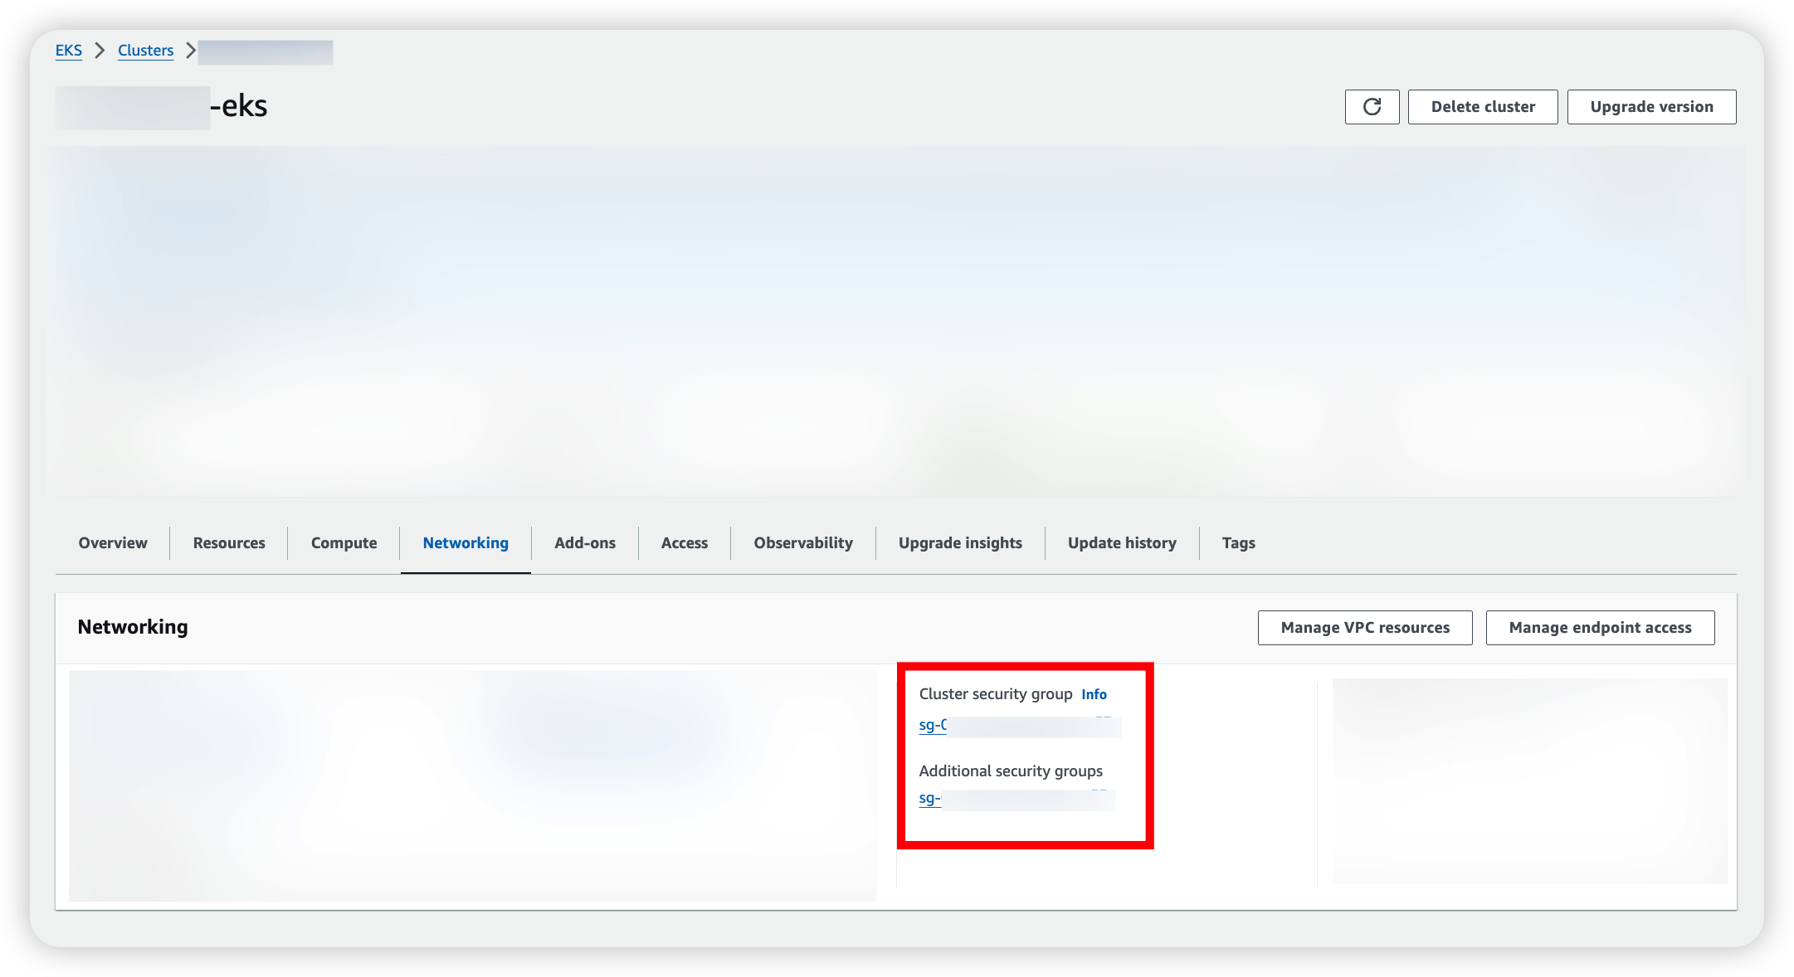This screenshot has height=977, width=1794.
Task: Open the Upgrade insights tab
Action: point(960,543)
